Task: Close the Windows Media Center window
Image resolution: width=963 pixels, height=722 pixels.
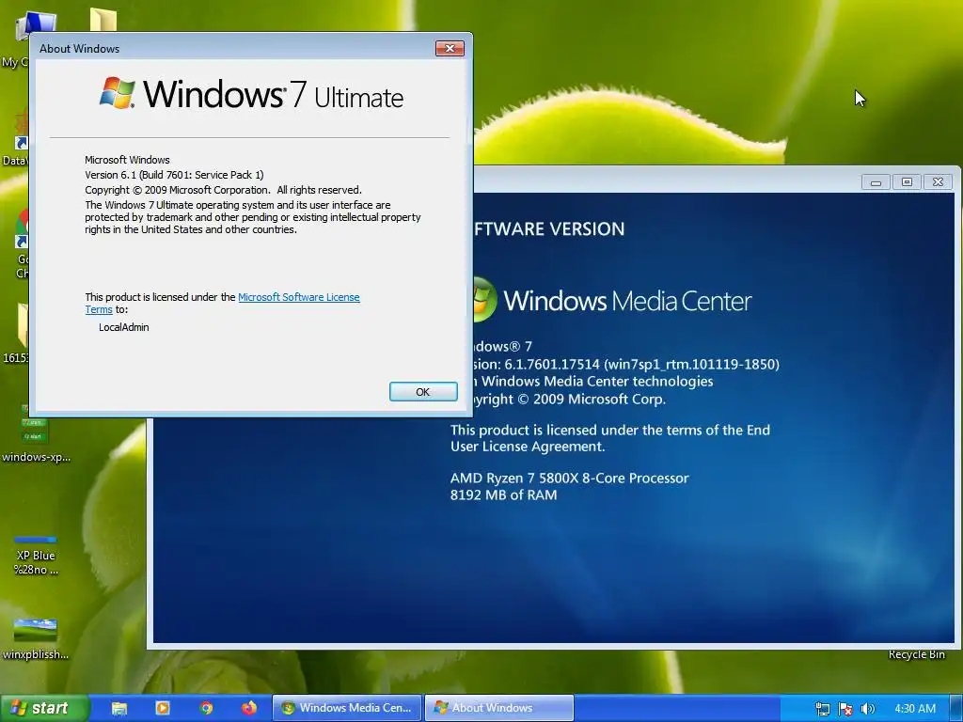Action: click(x=938, y=181)
